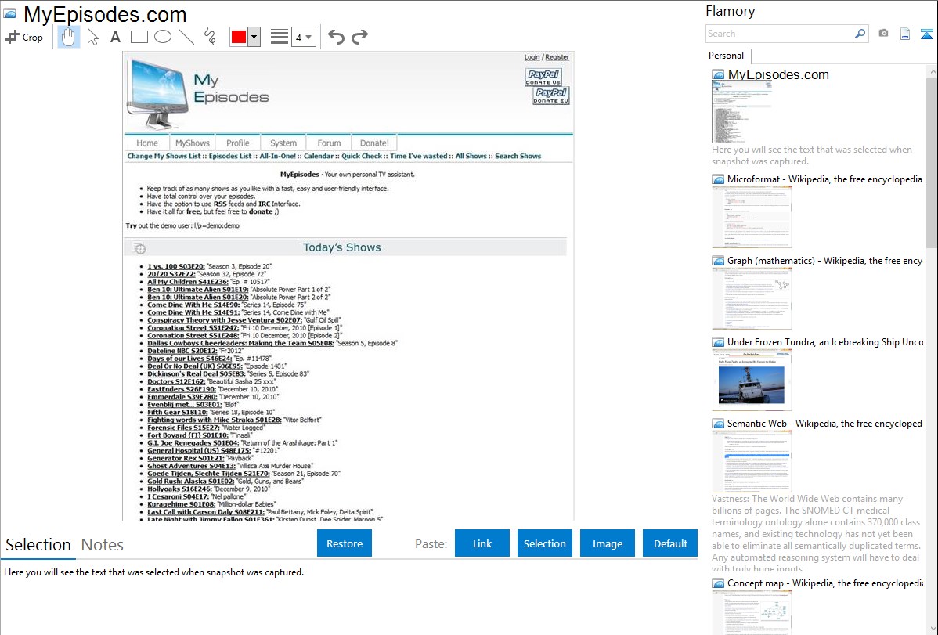Click the Register link
Viewport: 938px width, 635px height.
coord(557,57)
